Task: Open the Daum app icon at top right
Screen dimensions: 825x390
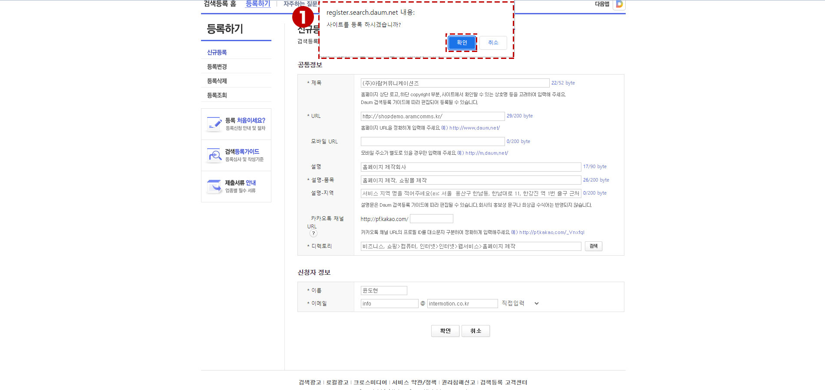Action: pyautogui.click(x=619, y=4)
